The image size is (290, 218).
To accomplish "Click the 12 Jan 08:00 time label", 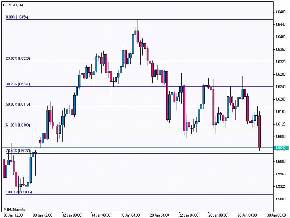I will click(x=71, y=215).
